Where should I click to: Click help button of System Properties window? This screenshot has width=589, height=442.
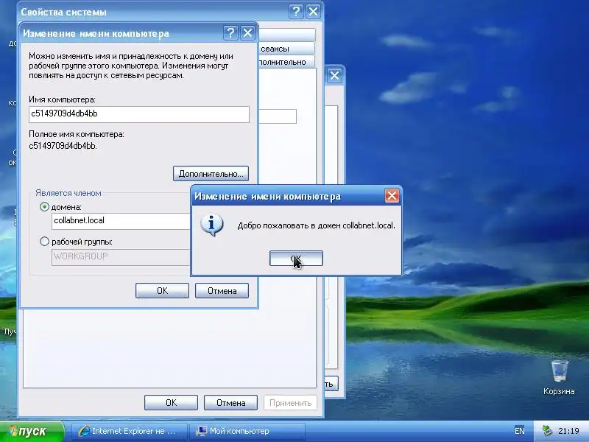296,12
